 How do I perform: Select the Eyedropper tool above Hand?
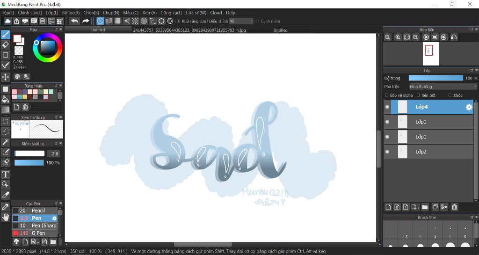pos(6,207)
